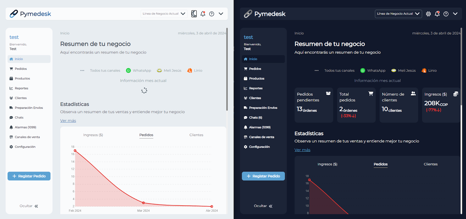Image resolution: width=466 pixels, height=219 pixels.
Task: Click Pymedesk logo in light panel
Action: pos(30,14)
